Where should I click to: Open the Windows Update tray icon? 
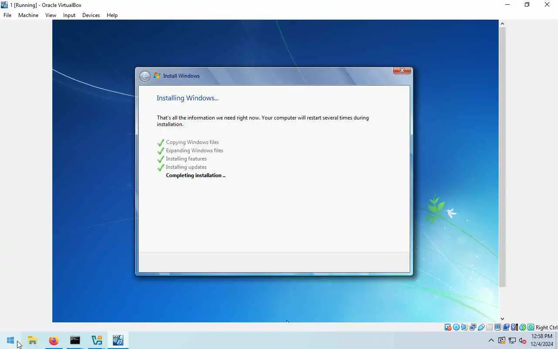[x=502, y=340]
